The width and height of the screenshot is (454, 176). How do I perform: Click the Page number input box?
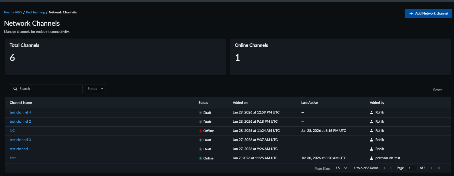[x=411, y=168]
